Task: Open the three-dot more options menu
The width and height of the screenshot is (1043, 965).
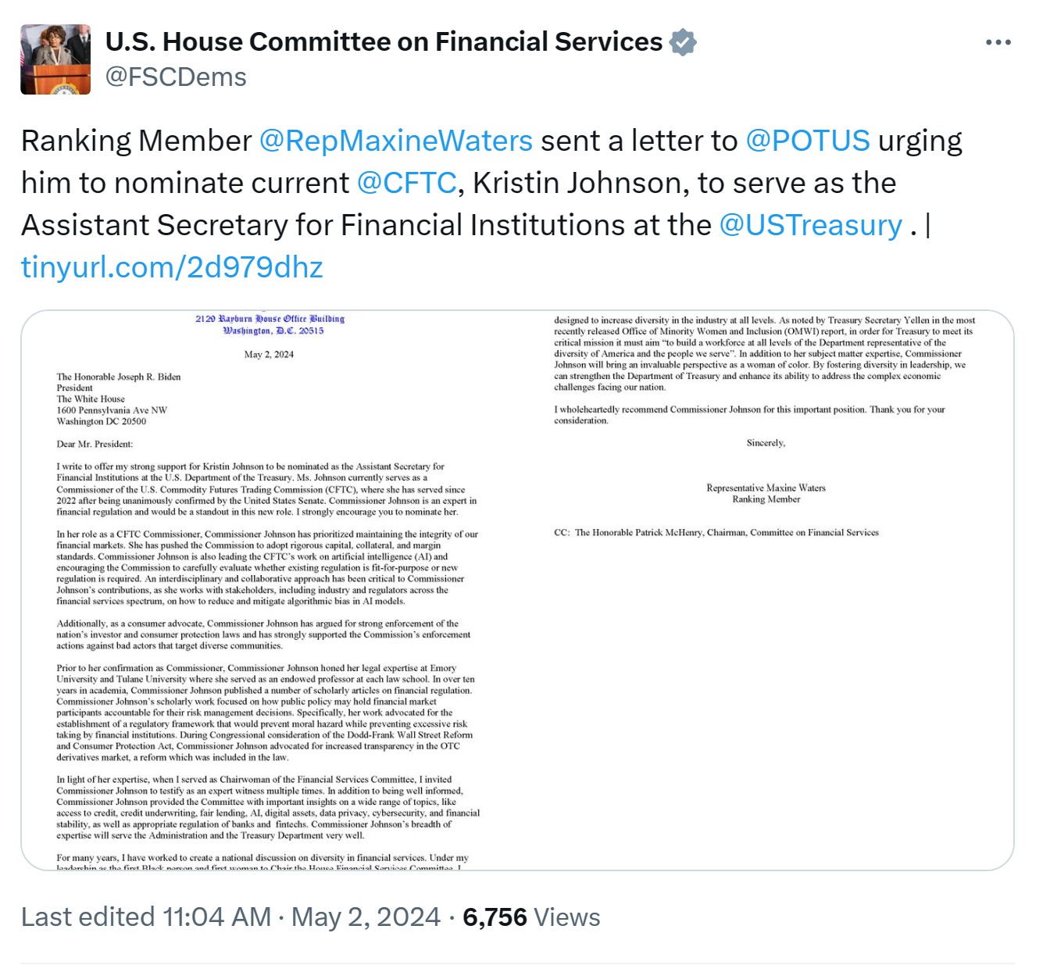Action: coord(998,43)
